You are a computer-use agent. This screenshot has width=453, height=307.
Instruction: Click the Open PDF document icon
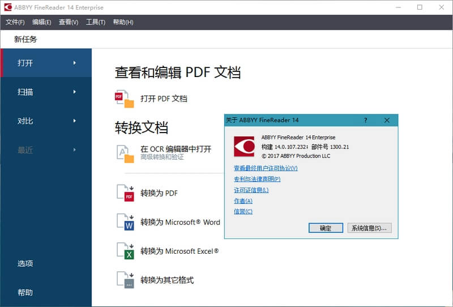coord(125,99)
